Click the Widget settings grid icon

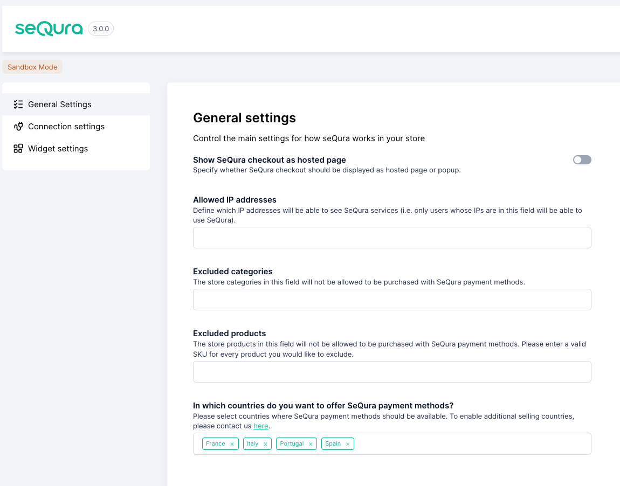18,149
